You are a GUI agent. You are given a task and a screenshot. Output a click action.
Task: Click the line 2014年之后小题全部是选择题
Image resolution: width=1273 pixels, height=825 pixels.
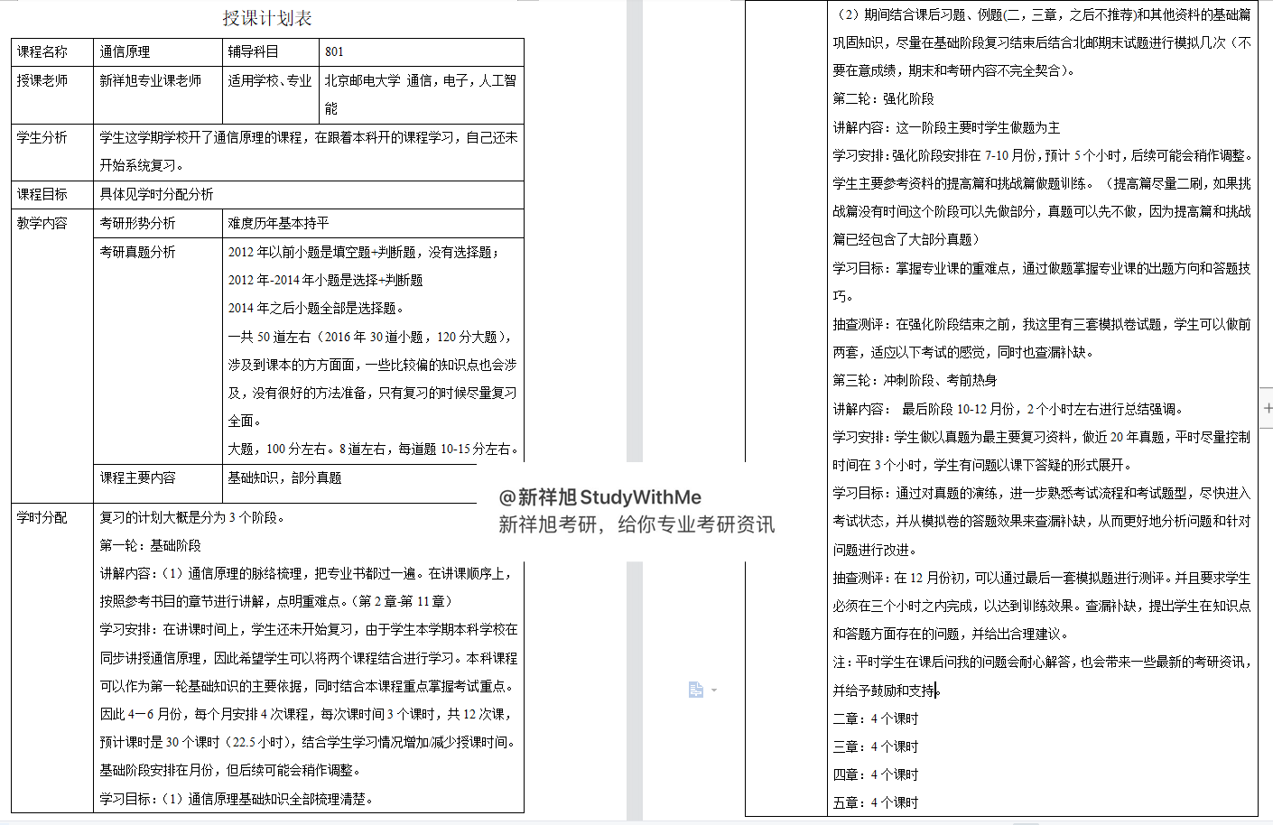(316, 308)
